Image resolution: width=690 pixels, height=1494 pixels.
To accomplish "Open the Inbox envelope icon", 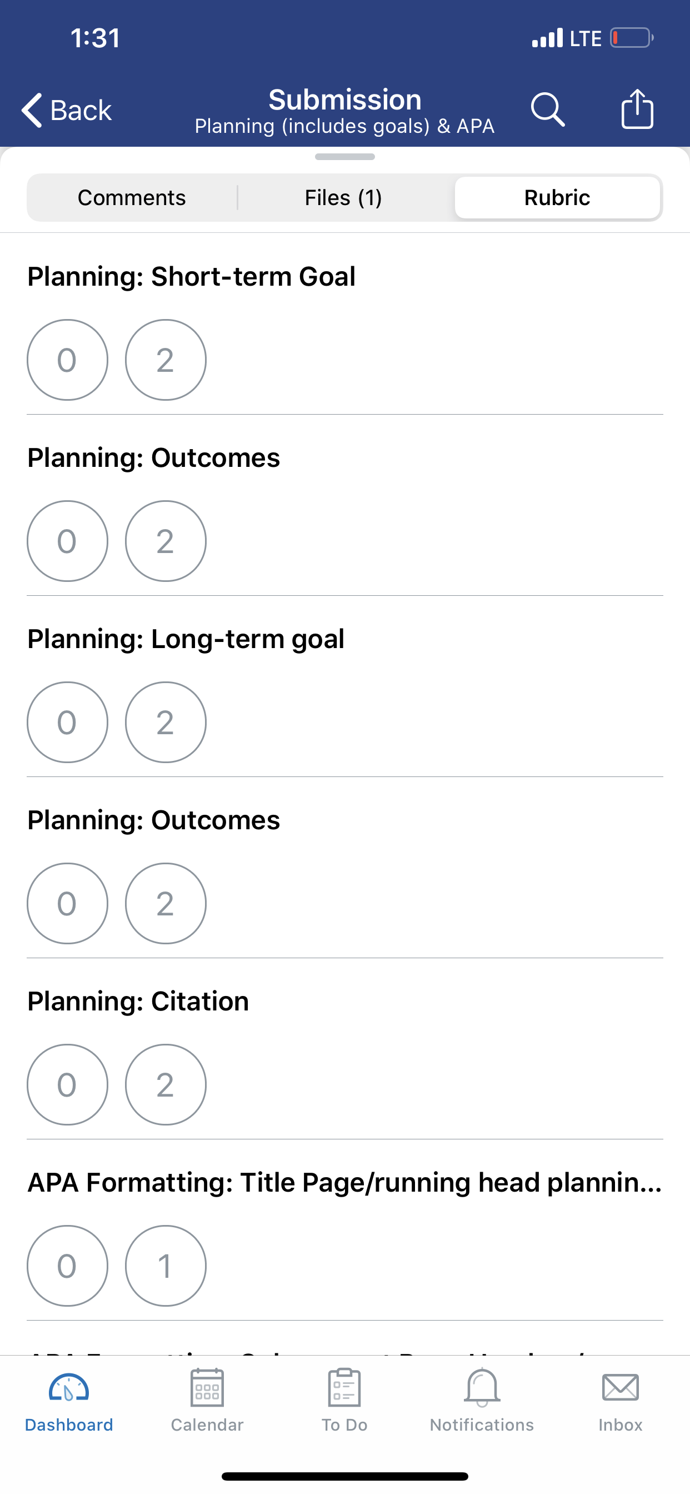I will coord(621,1388).
